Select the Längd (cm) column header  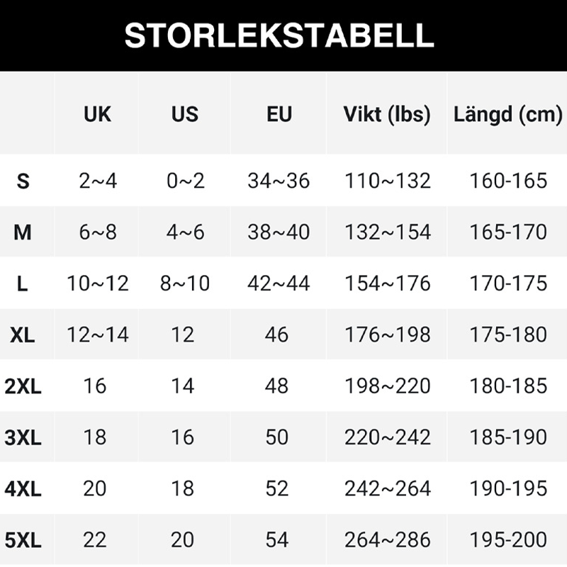(508, 114)
